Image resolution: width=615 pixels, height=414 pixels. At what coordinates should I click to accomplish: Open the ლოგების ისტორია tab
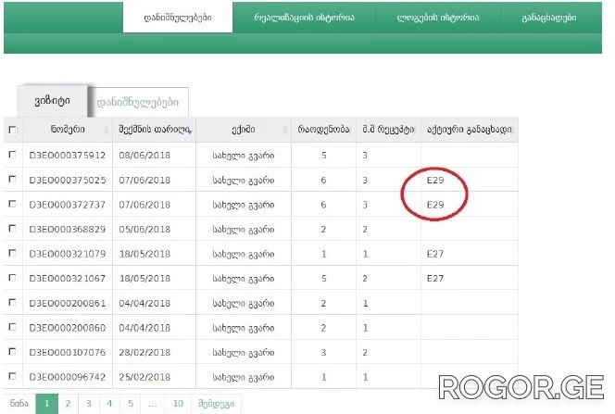(438, 18)
